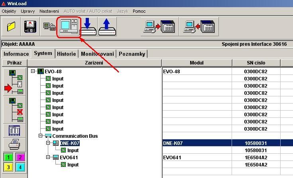
Task: Click the blue upload arrow icon
Action: (107, 26)
